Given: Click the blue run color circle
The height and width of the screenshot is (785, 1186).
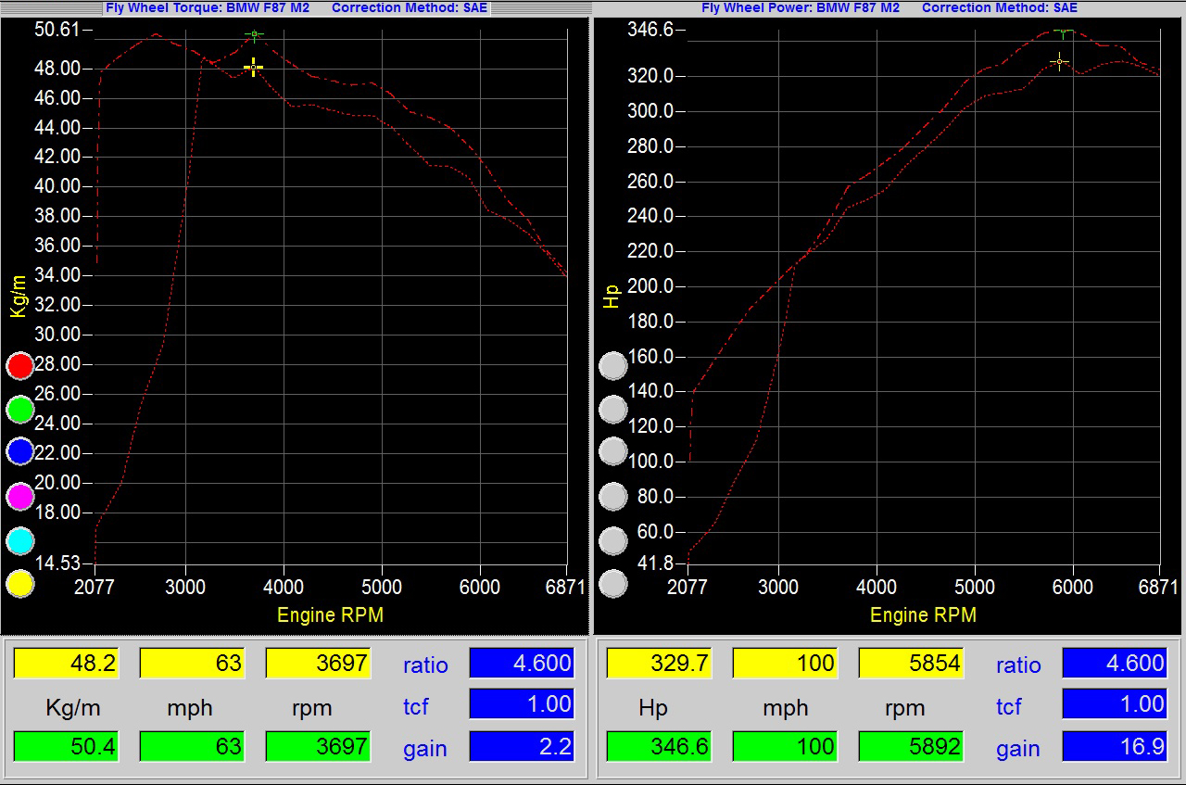Looking at the screenshot, I should [x=20, y=452].
